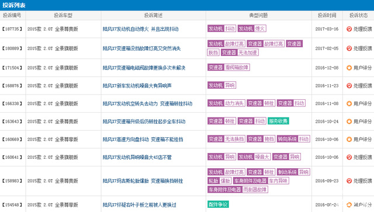Click the green 配件争议 tag
Image resolution: width=374 pixels, height=212 pixels.
coord(218,204)
